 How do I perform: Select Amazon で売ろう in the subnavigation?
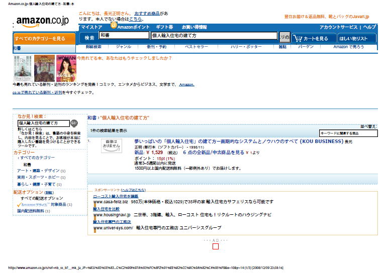tap(349, 47)
